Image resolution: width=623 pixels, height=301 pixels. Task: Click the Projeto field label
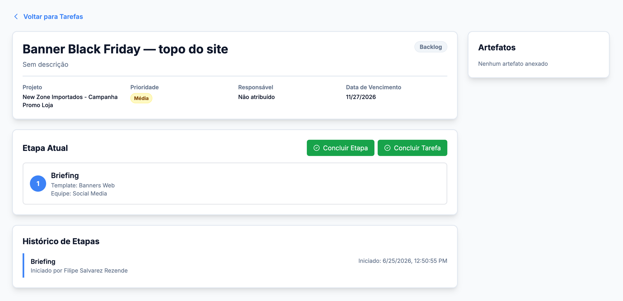click(x=32, y=87)
